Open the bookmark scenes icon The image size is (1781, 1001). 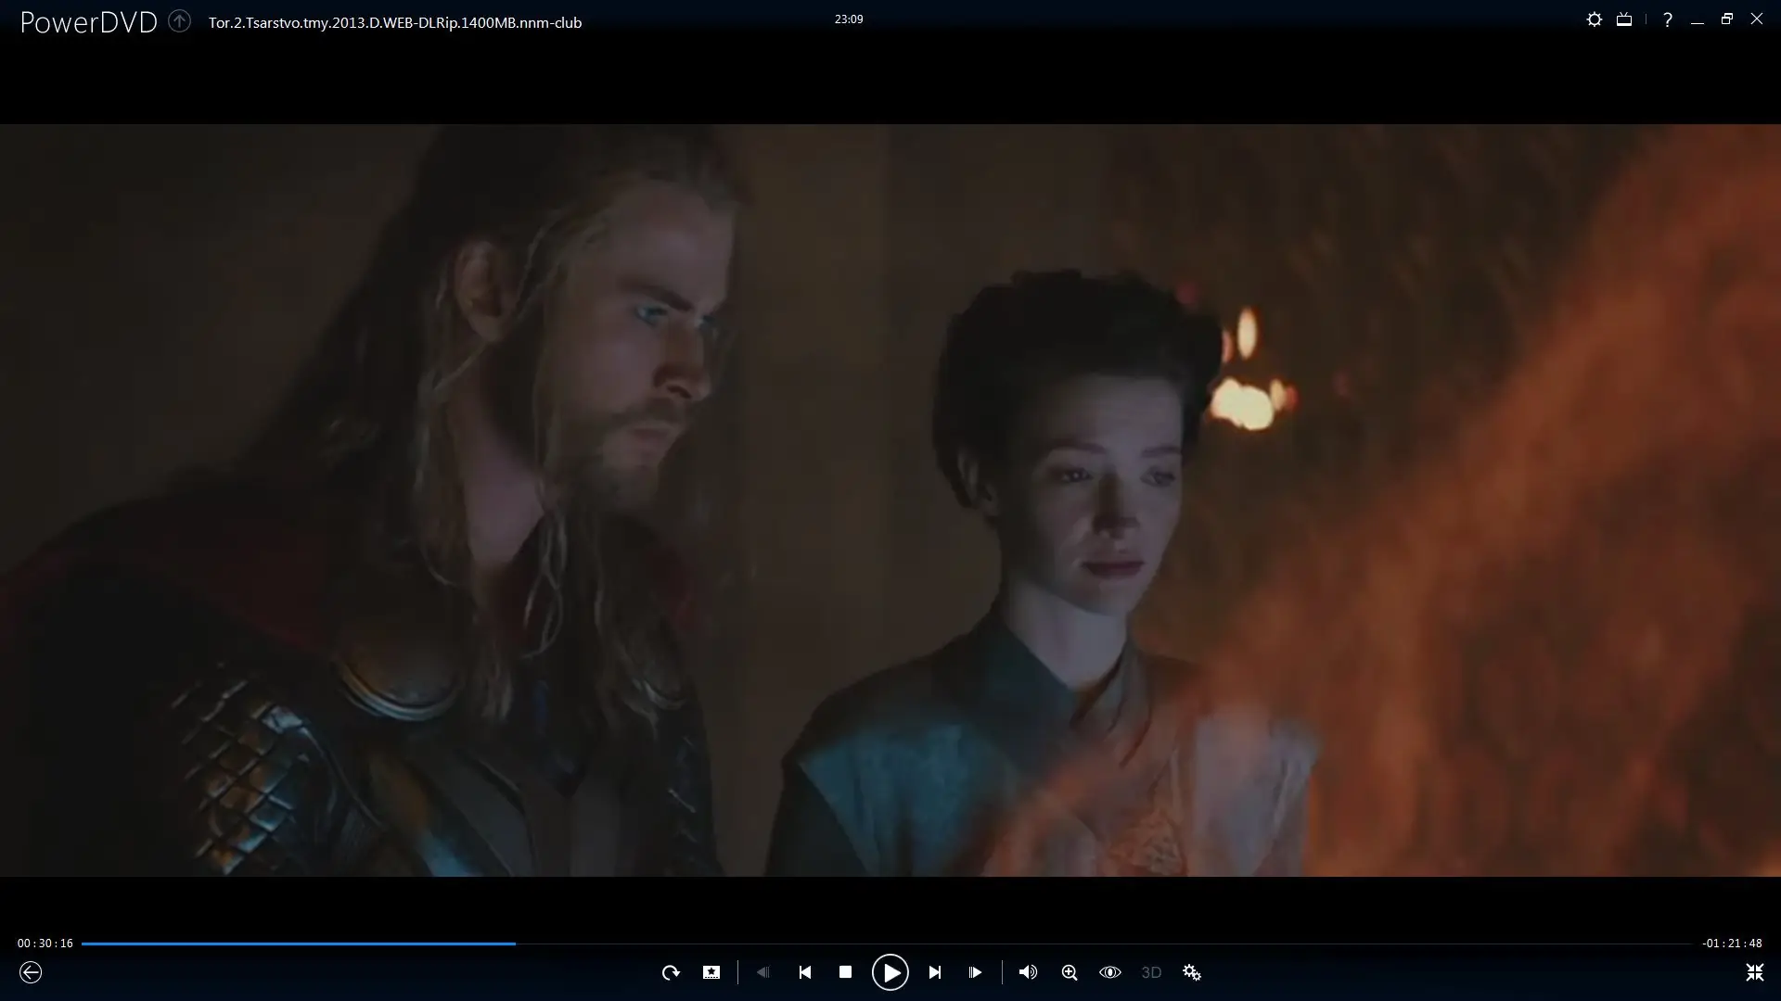711,972
